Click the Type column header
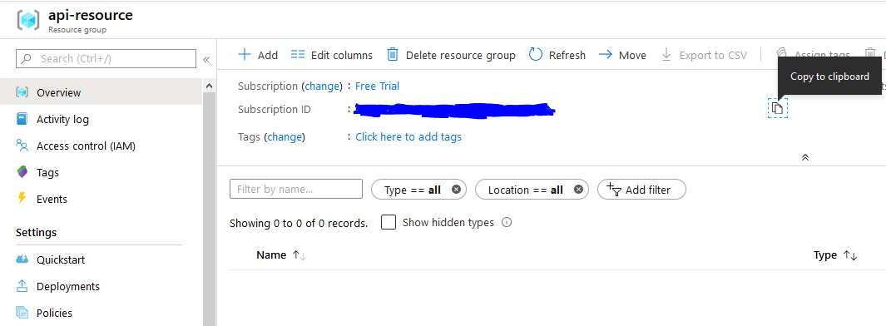Screen dimensions: 886x326 pos(825,254)
